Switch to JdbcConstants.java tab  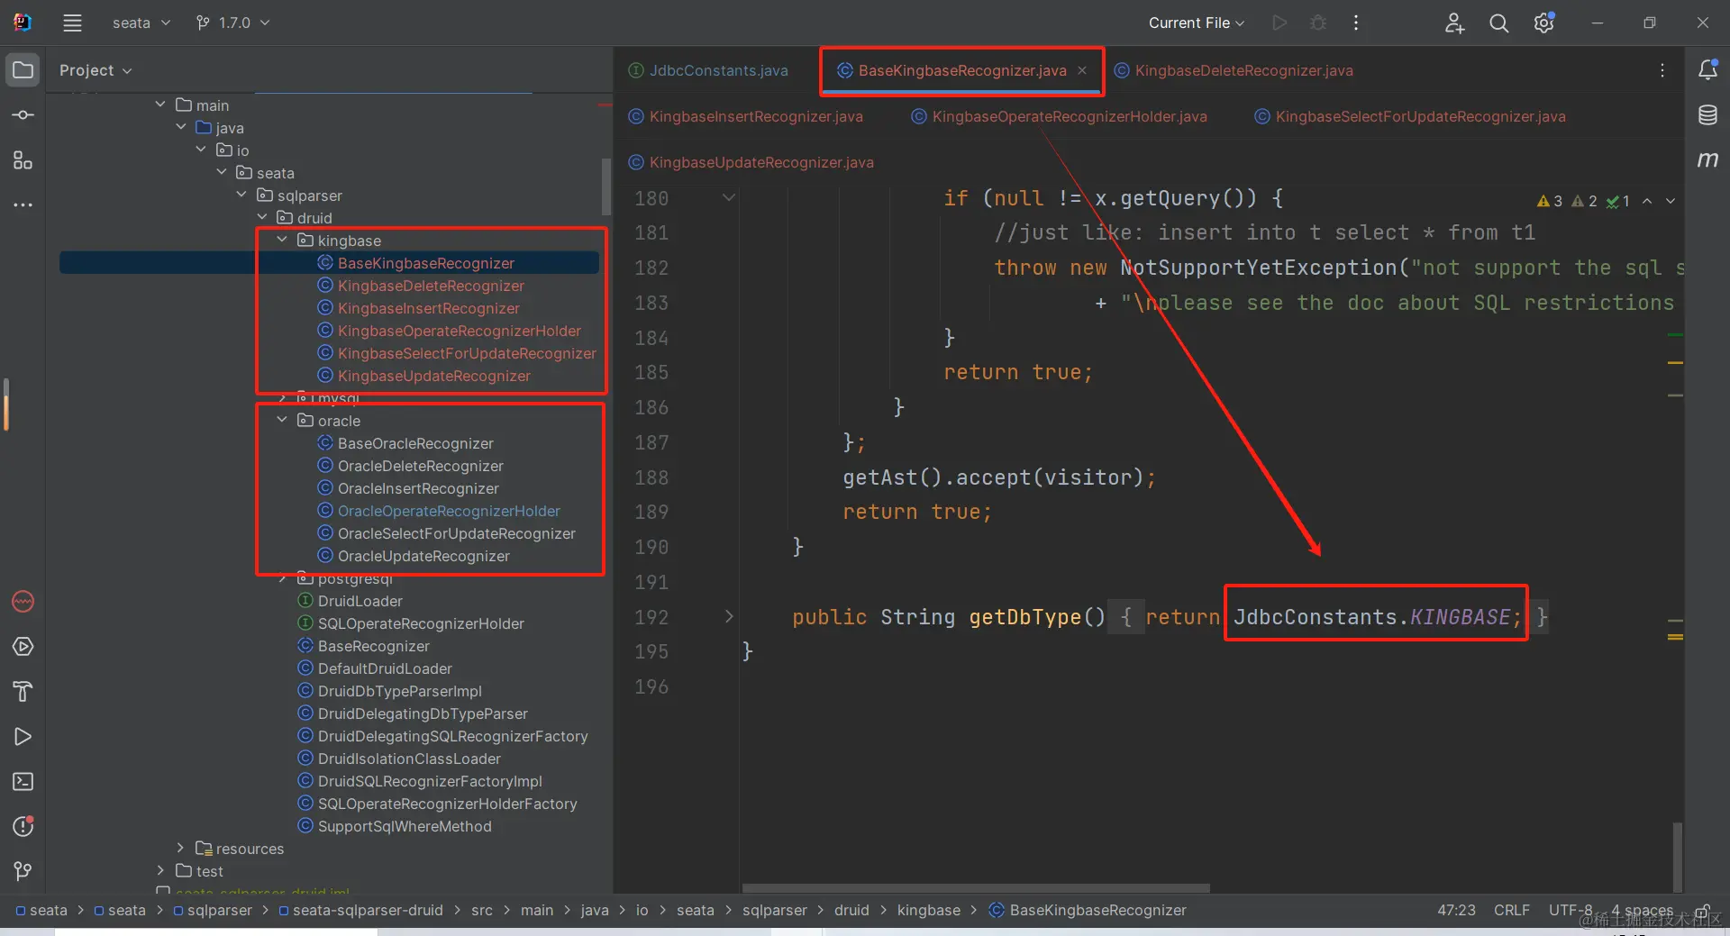click(708, 70)
